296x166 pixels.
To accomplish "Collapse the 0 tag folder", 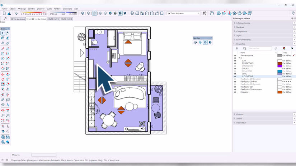I will [x=239, y=58].
